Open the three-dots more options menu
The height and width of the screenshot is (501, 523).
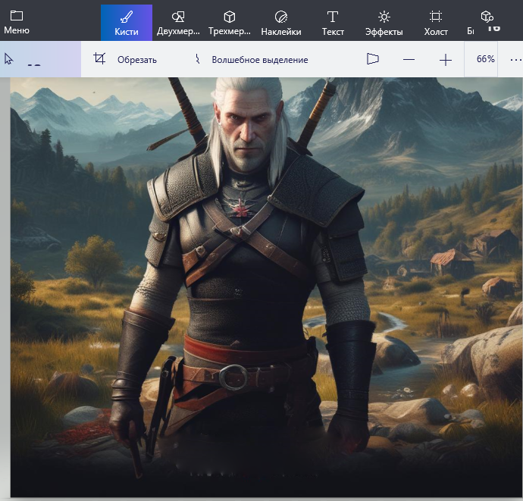click(x=515, y=60)
